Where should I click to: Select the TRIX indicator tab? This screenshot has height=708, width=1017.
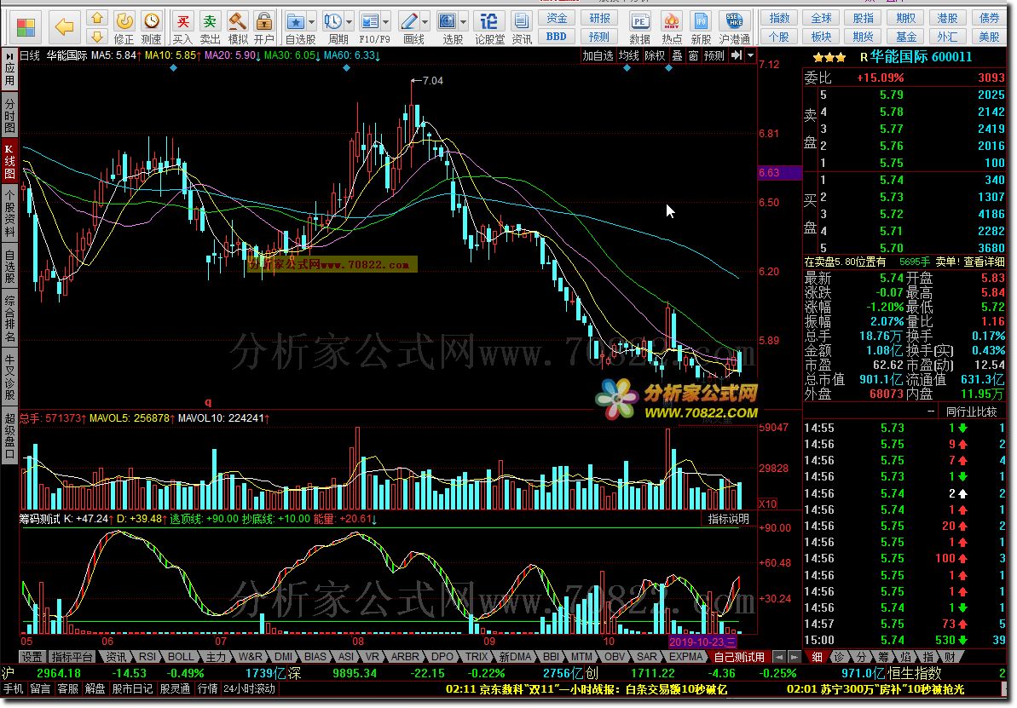tap(476, 657)
